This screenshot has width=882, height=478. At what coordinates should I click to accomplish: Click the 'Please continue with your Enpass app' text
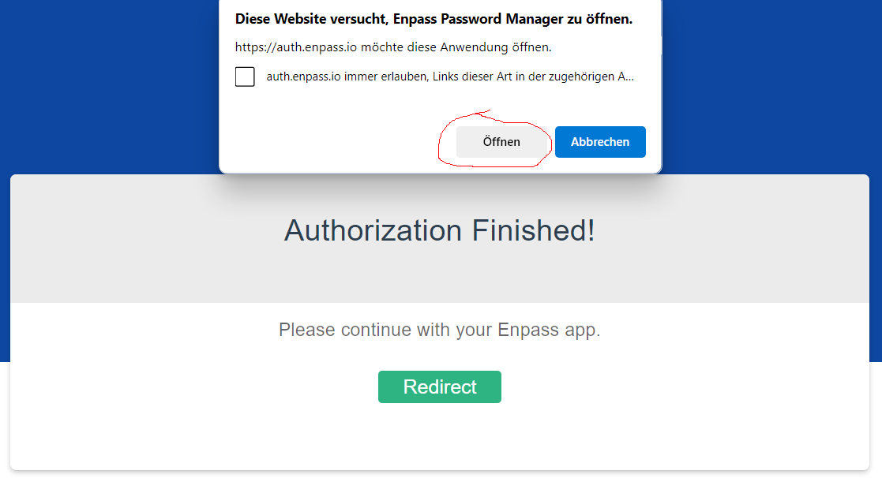(x=440, y=330)
